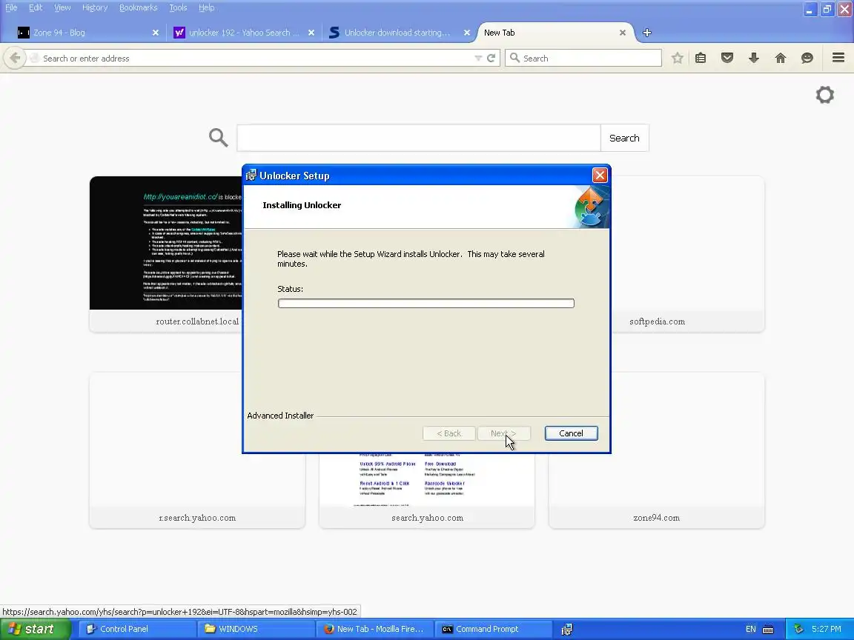The height and width of the screenshot is (640, 854).
Task: Click the Unlocker Setup title bar icon
Action: pyautogui.click(x=251, y=176)
